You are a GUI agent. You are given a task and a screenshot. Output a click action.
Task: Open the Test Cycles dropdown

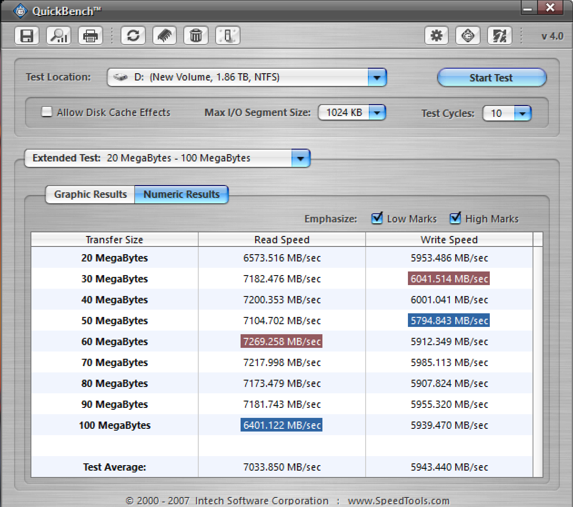[x=523, y=113]
